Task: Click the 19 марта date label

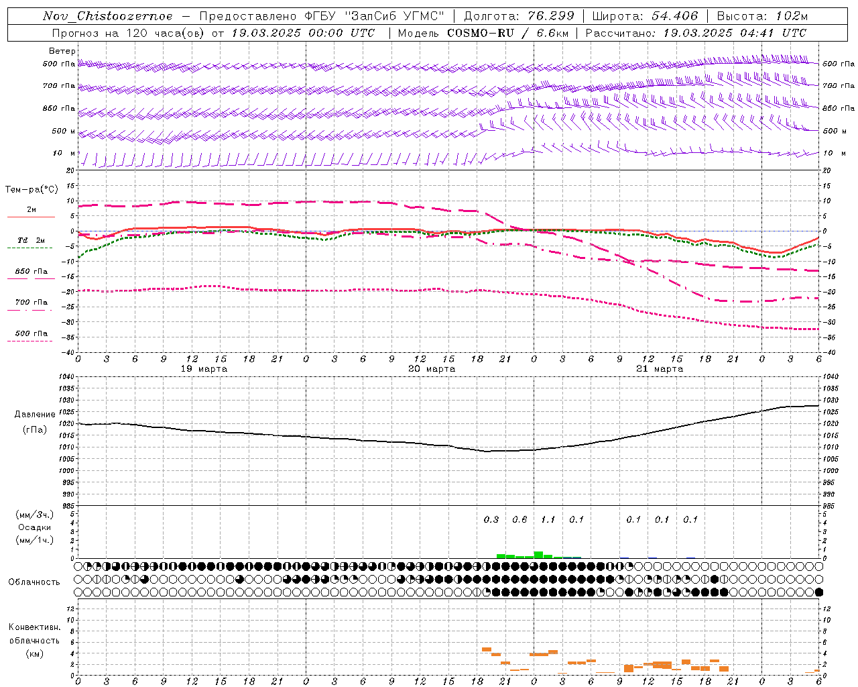Action: (204, 369)
